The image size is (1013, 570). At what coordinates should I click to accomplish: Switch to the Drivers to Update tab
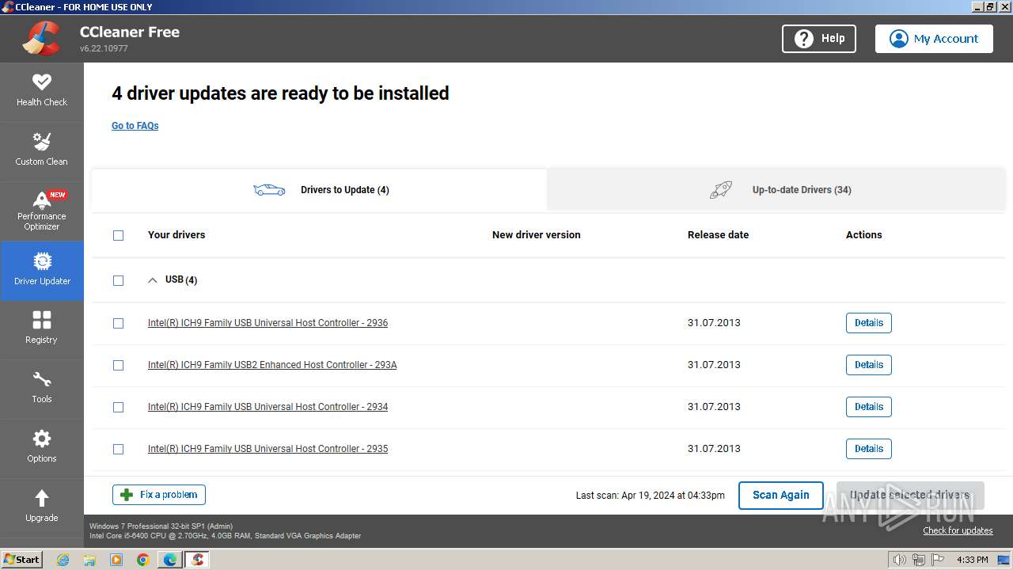click(x=320, y=190)
